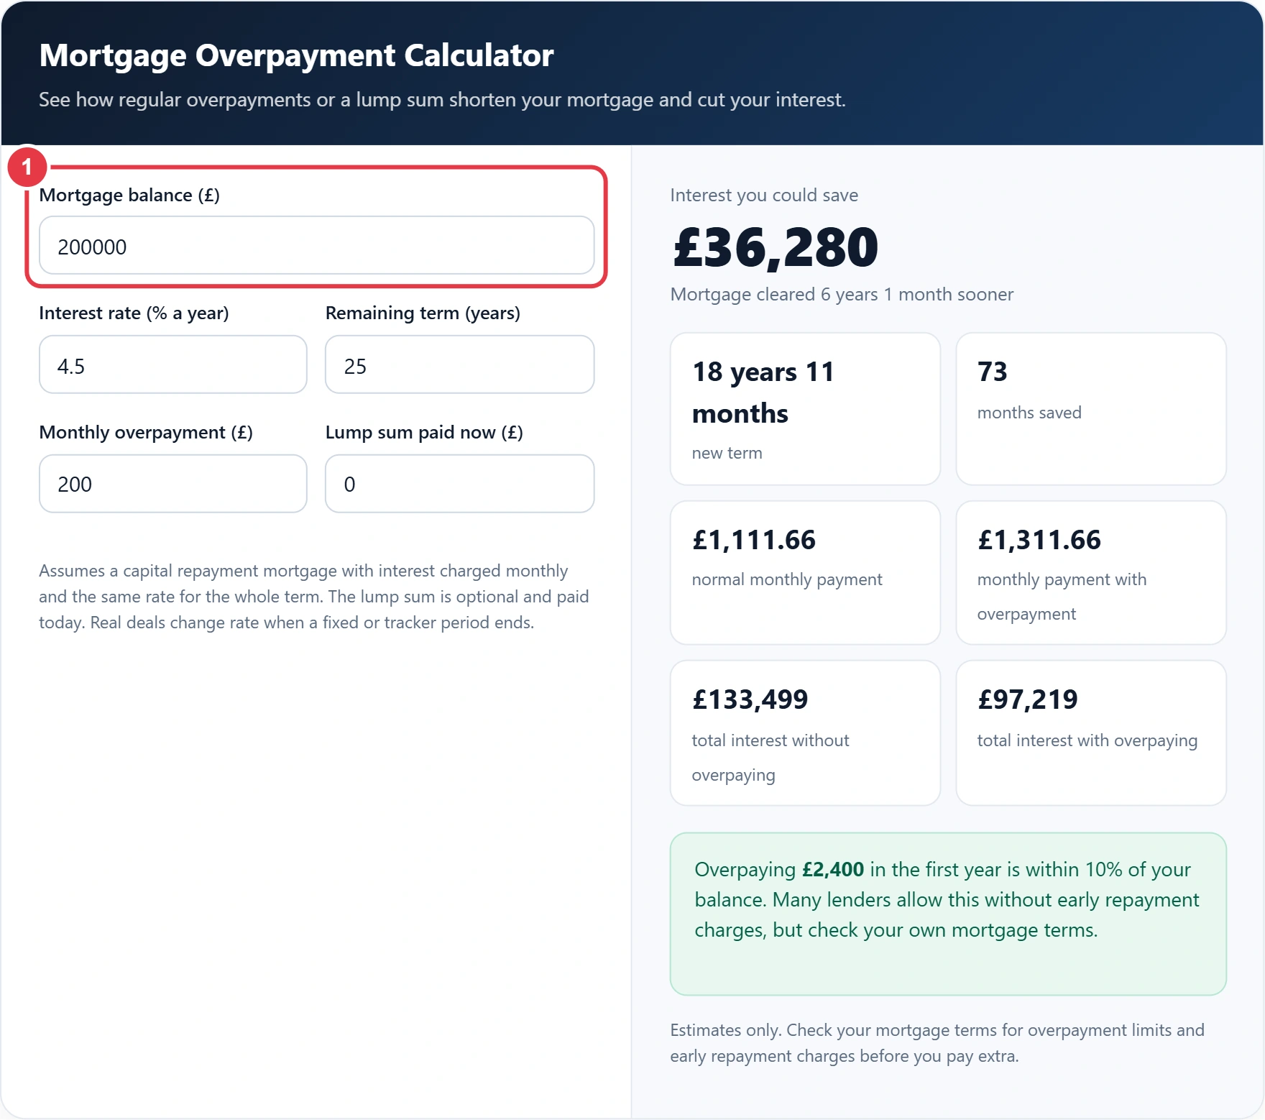Click the £1,311.66 payment with overpayment
Image resolution: width=1265 pixels, height=1120 pixels.
[x=1039, y=540]
